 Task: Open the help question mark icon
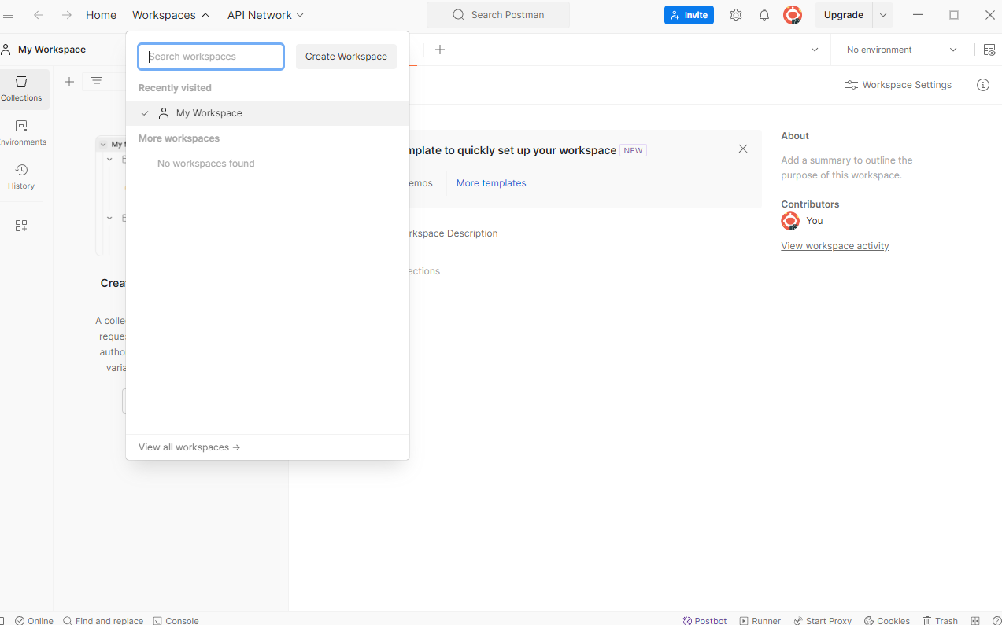click(x=995, y=620)
